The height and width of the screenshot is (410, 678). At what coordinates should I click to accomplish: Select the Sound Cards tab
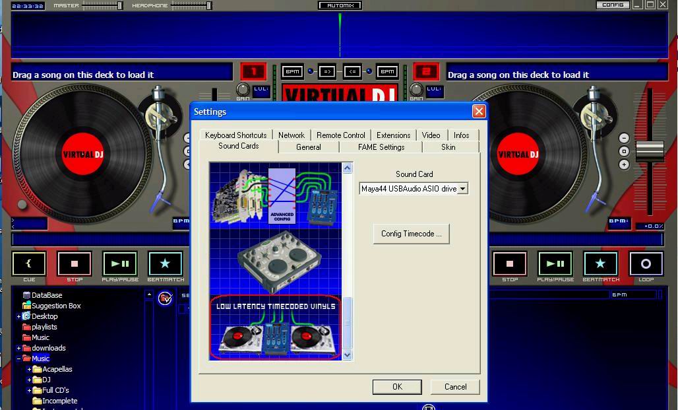239,147
